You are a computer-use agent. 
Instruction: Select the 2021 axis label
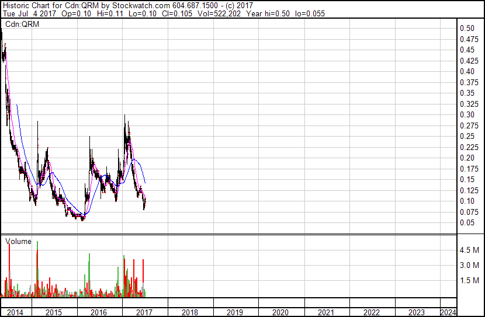325,312
